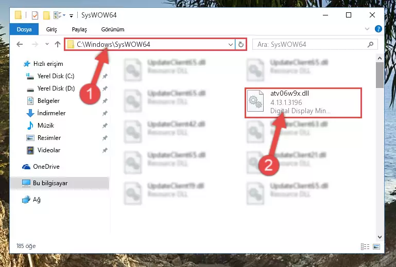Viewport: 396px width, 267px height.
Task: Click the file list scrollbar down arrow
Action: (380, 237)
